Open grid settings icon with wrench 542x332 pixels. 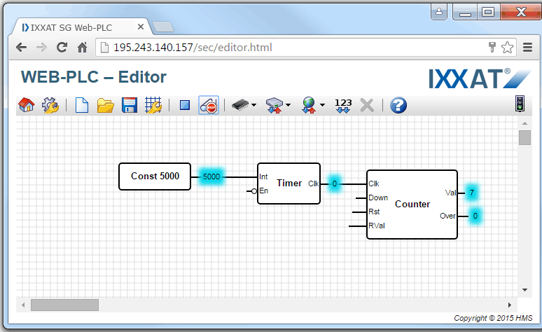153,105
